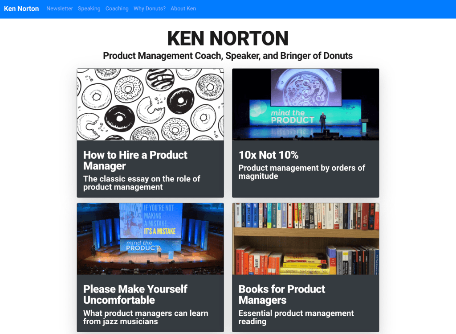Open Books for Product Managers title
456x334 pixels.
(x=282, y=294)
